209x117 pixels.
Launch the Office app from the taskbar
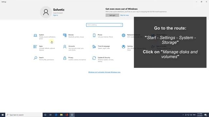pos(67,115)
